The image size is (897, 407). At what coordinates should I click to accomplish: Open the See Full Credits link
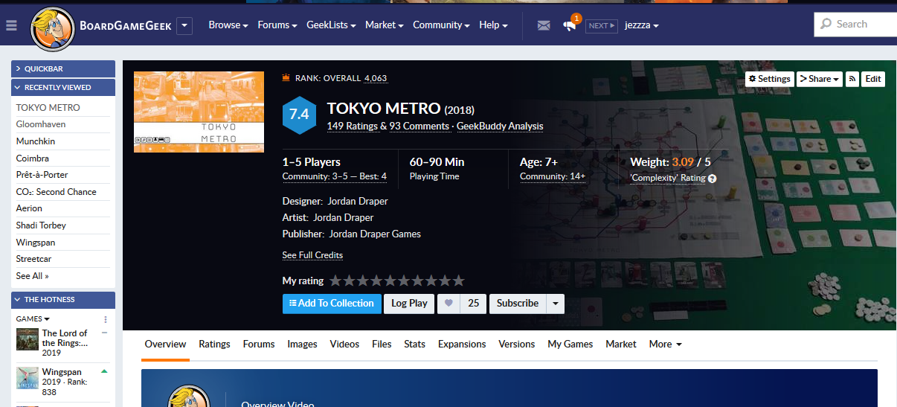coord(312,255)
